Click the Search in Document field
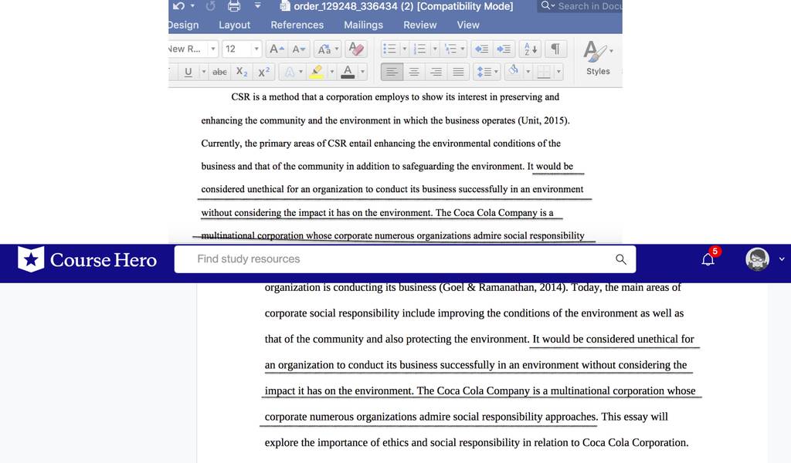 pos(580,6)
